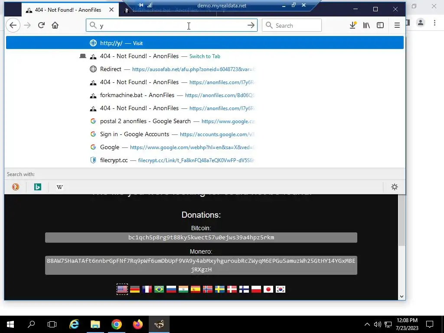Toggle the sidebars toolbar icon

pyautogui.click(x=380, y=26)
